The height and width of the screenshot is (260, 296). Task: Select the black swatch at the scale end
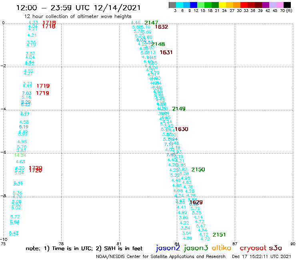click(x=287, y=5)
